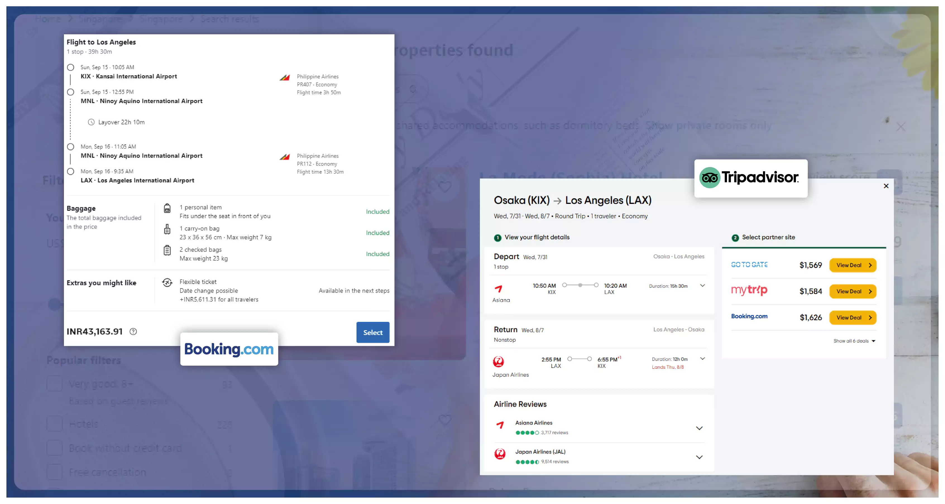Click the Philippine Airlines logo for flight PR112
Image resolution: width=945 pixels, height=504 pixels.
click(285, 156)
